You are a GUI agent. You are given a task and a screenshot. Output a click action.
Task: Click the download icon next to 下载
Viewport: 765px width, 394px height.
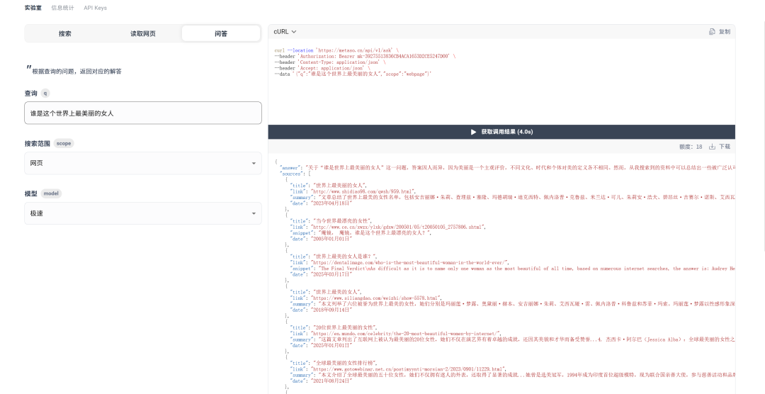(712, 147)
